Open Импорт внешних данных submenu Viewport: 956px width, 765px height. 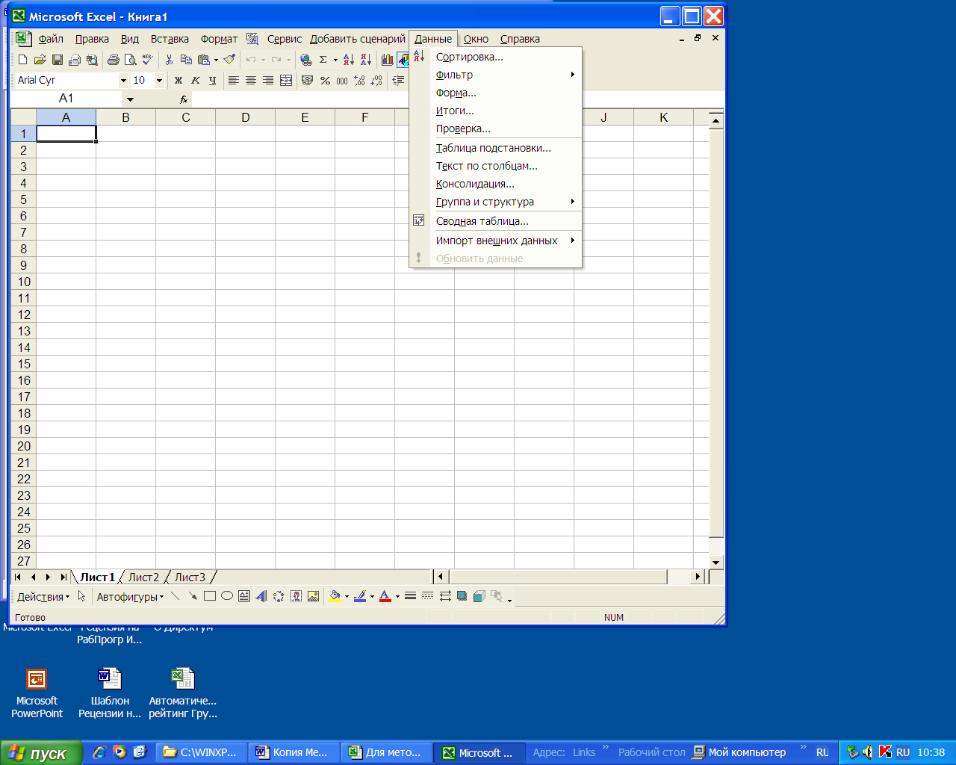(x=495, y=241)
